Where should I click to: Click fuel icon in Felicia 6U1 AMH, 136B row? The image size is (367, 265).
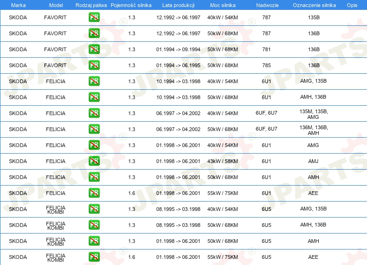point(94,97)
